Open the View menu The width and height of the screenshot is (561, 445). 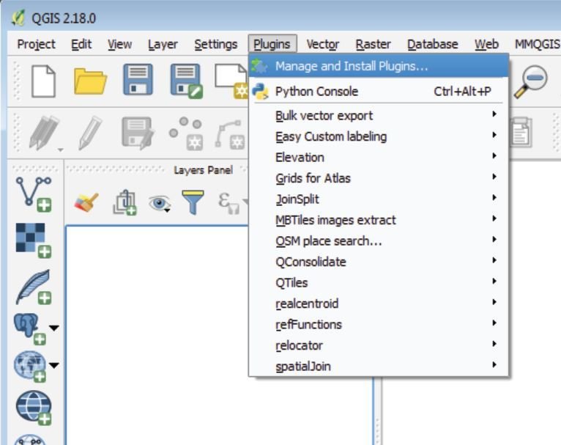point(120,45)
